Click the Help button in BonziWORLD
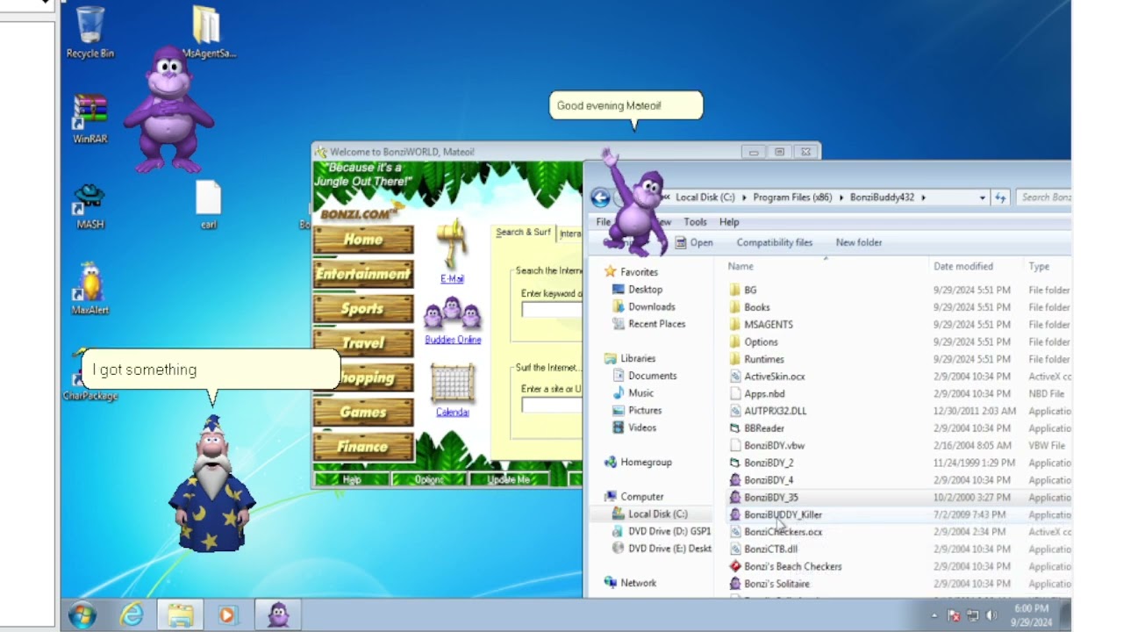This screenshot has height=632, width=1123. (x=352, y=479)
